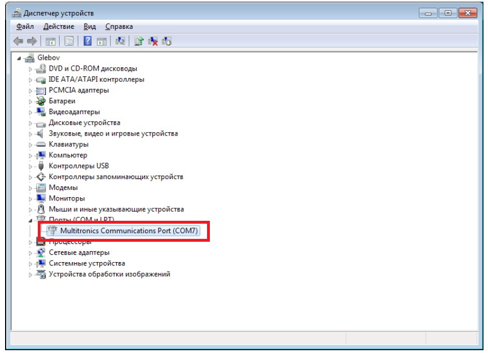Viewport: 488px width, 353px height.
Task: Toggle the show/hide console tree toolbar icon
Action: click(50, 41)
